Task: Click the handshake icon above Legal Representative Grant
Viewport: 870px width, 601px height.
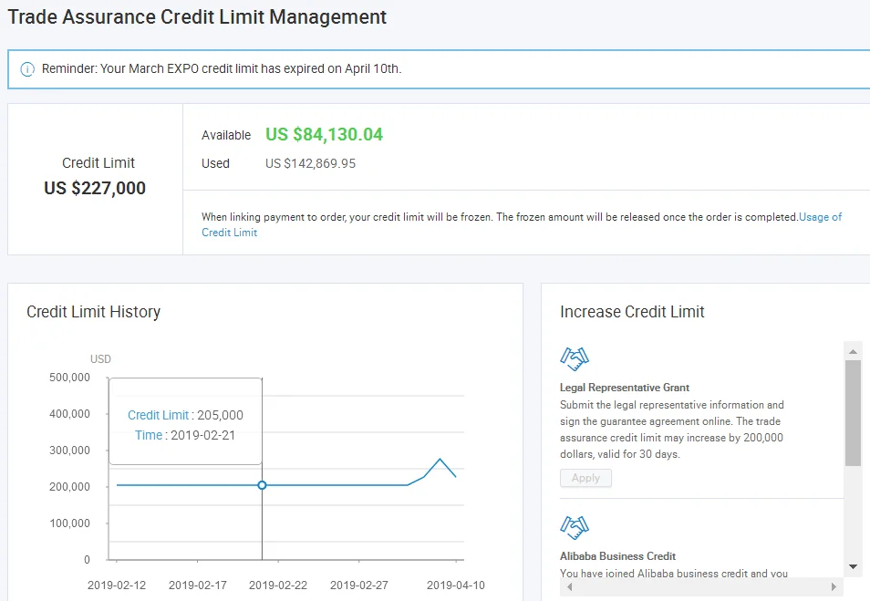Action: (x=574, y=359)
